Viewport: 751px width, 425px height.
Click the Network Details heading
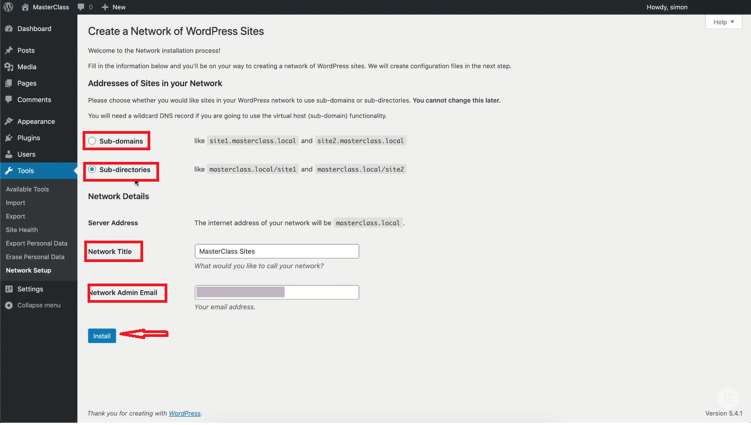[x=118, y=196]
